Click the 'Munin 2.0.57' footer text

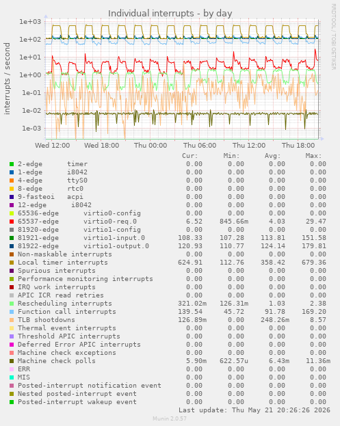[170, 418]
